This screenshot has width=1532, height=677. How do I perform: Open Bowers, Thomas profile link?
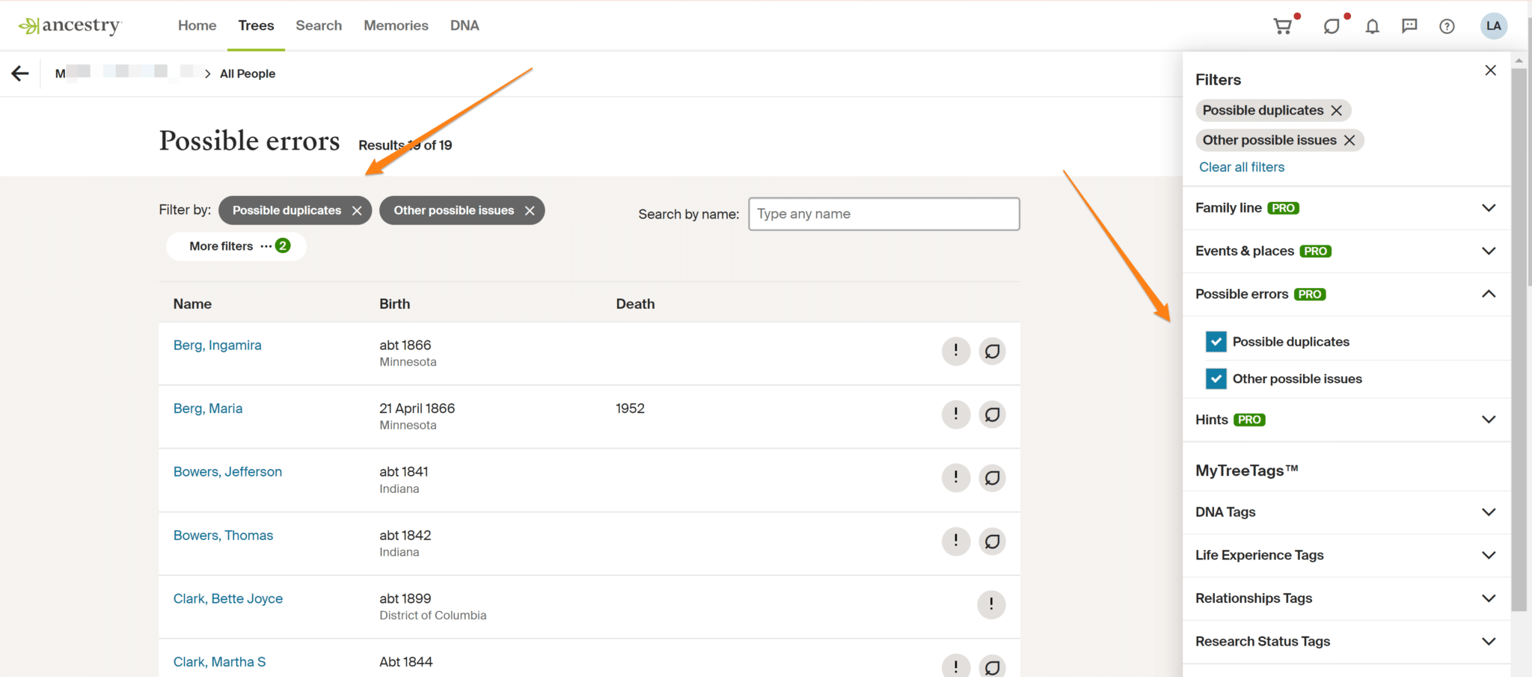223,536
